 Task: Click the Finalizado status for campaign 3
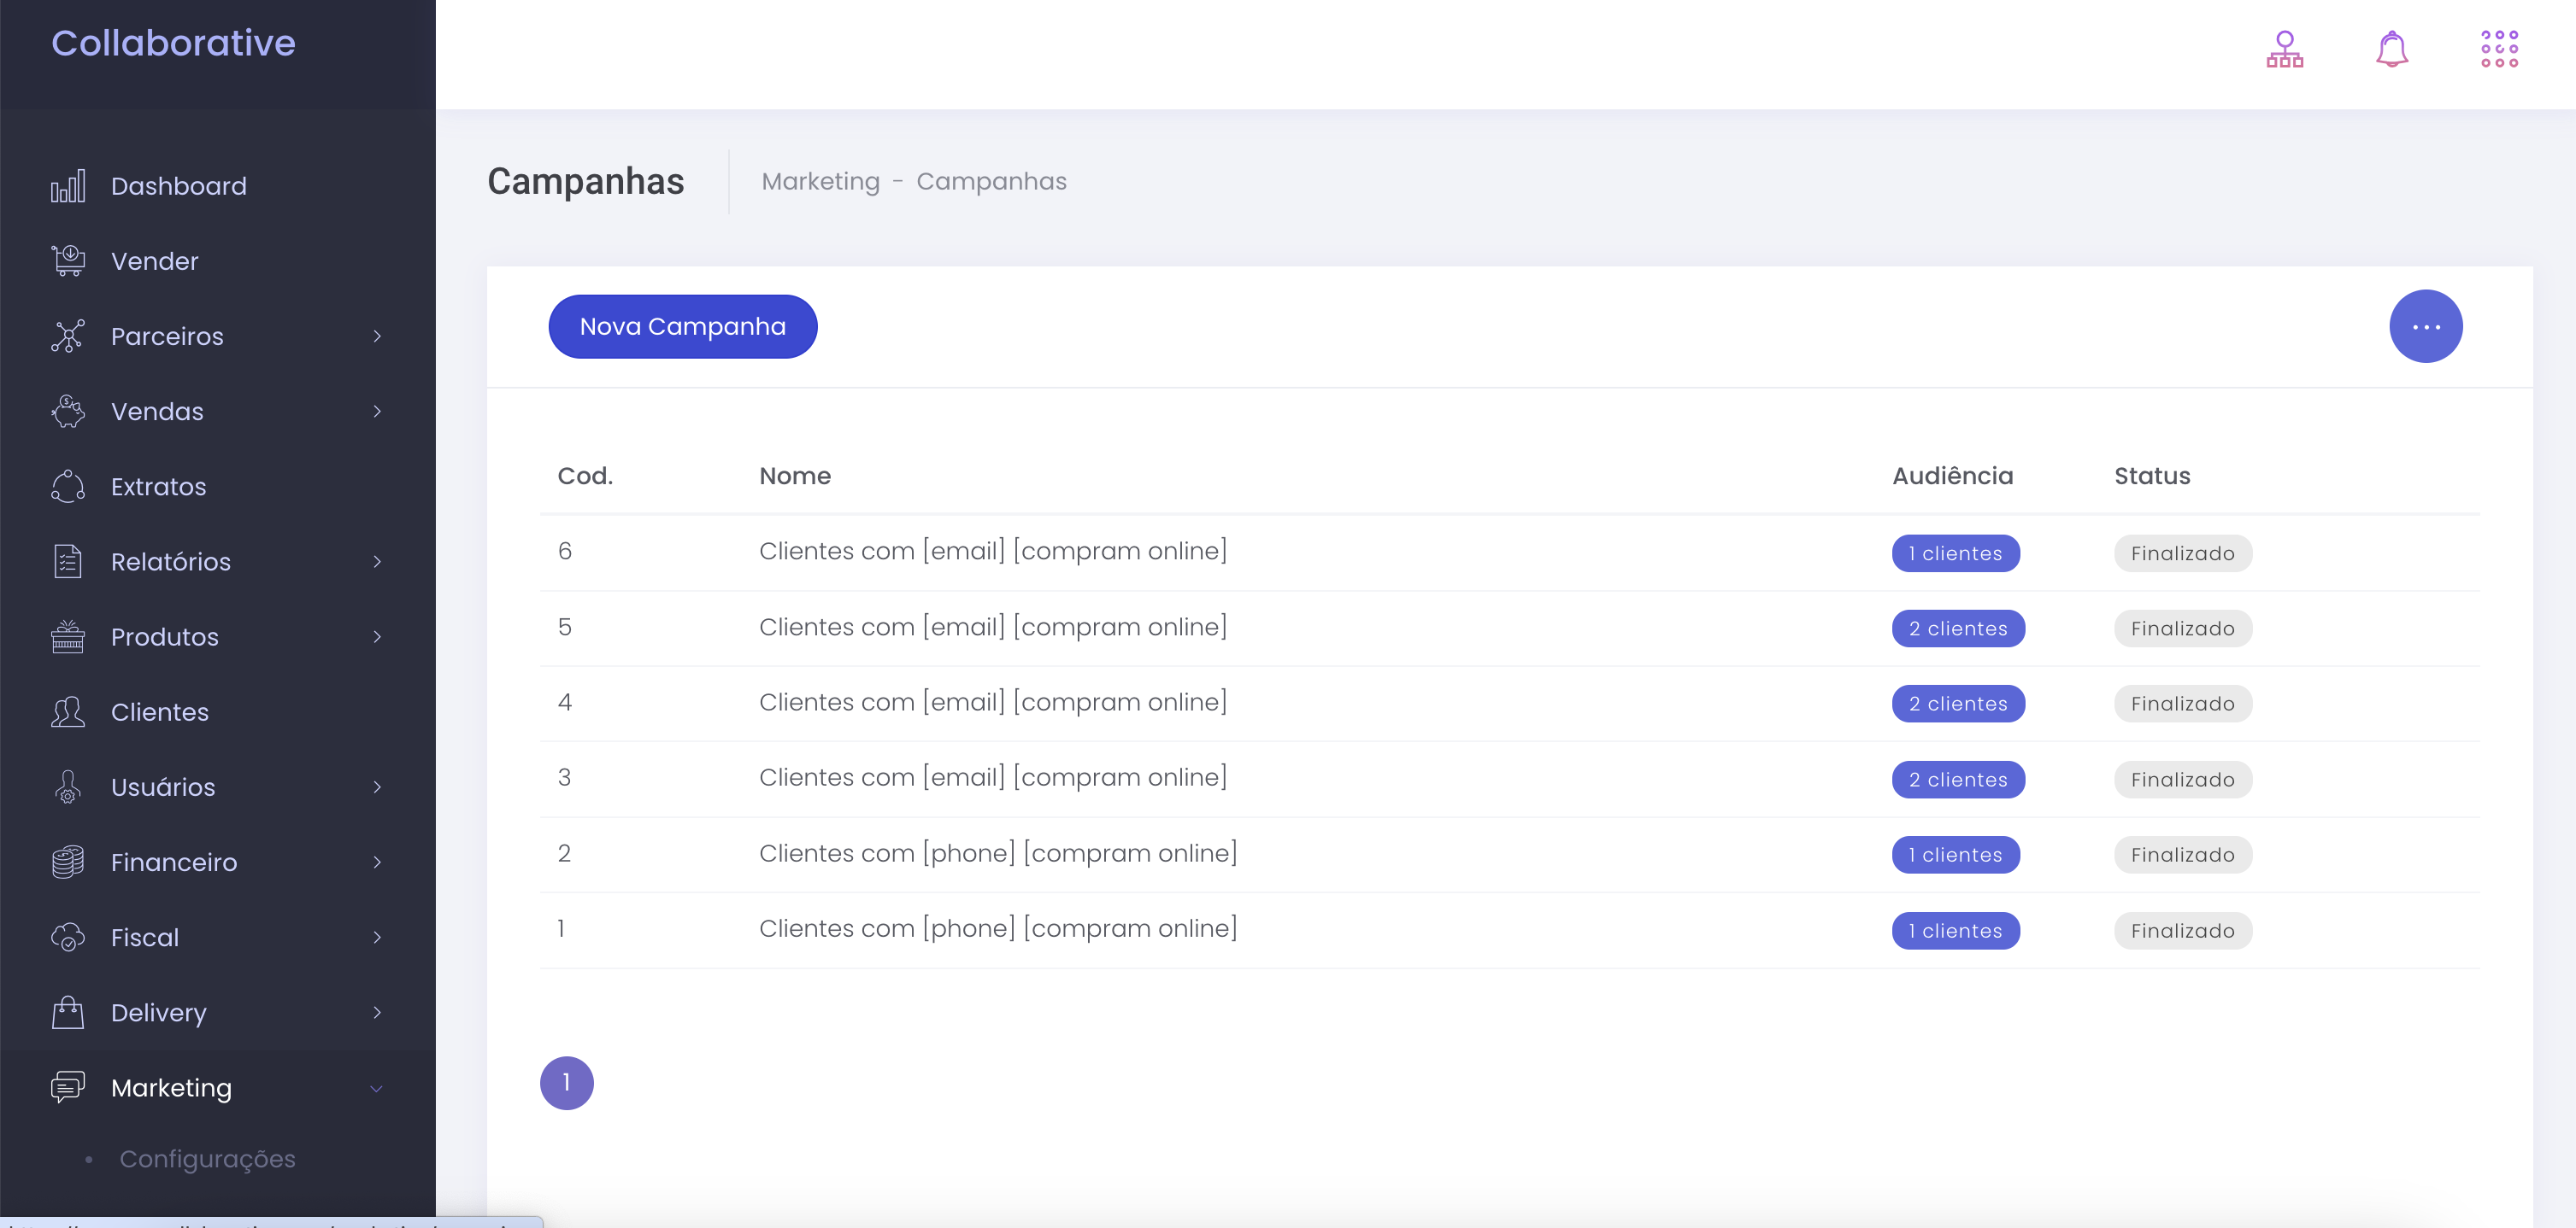pos(2183,780)
